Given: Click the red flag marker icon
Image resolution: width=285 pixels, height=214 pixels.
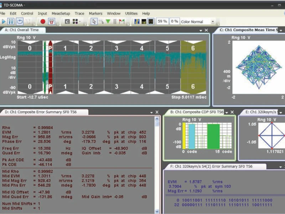Looking at the screenshot, I should (x=121, y=21).
